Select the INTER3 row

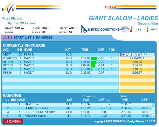pos(60,69)
